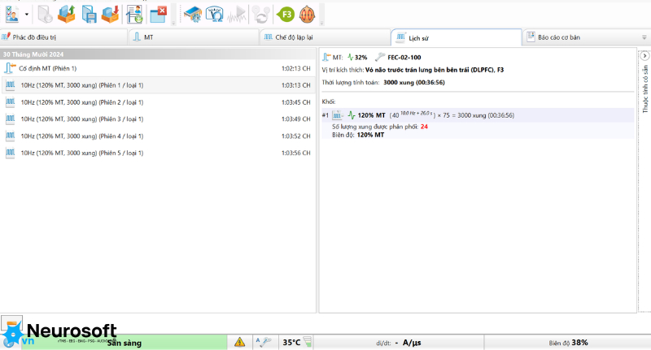Open the dropdown arrow beside patient checklist icon

(27, 15)
